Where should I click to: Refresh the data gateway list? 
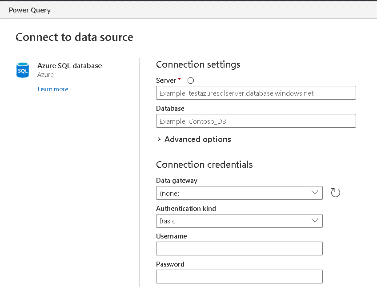pyautogui.click(x=335, y=193)
